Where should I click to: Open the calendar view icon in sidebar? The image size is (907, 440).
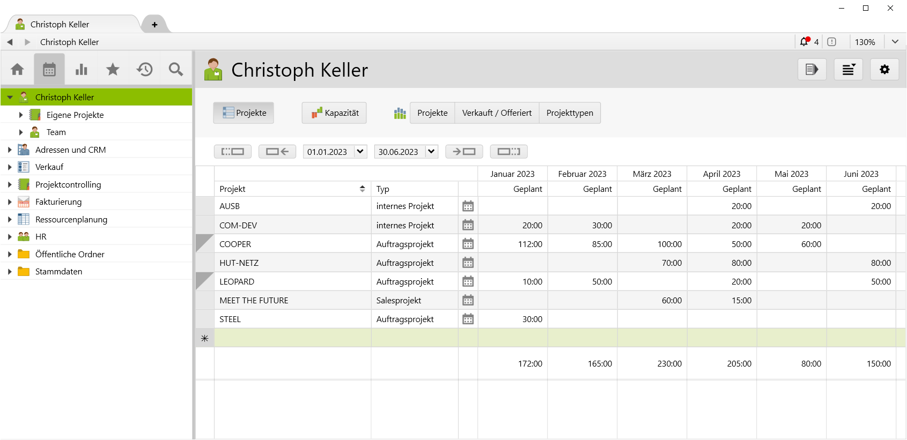point(49,69)
